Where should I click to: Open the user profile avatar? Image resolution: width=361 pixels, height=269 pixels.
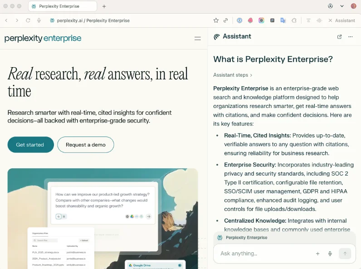[x=353, y=6]
